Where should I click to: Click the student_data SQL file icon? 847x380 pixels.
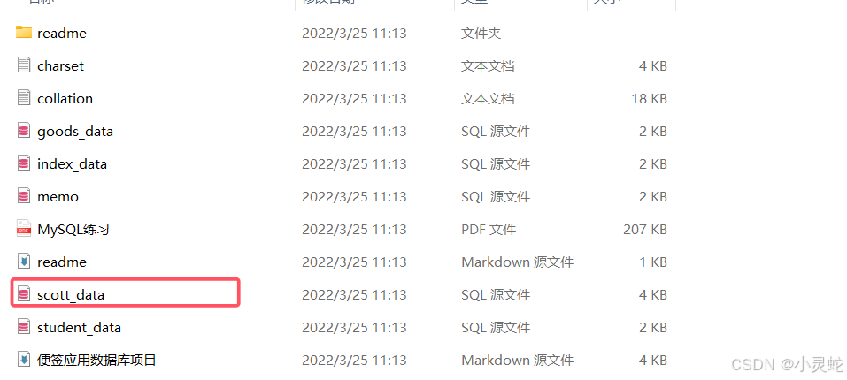point(23,327)
